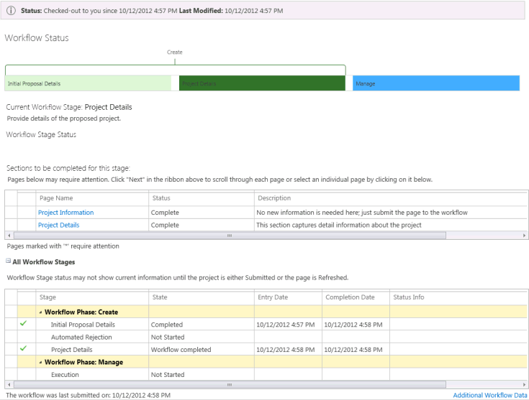This screenshot has height=400, width=529.
Task: Click right scroll arrow of pages table
Action: click(x=524, y=236)
